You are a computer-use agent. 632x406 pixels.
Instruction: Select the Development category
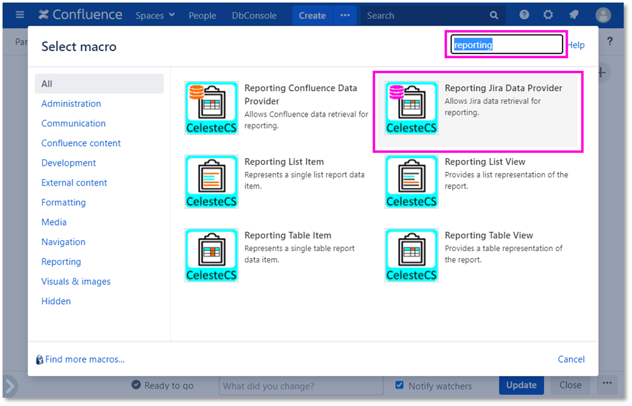point(68,163)
